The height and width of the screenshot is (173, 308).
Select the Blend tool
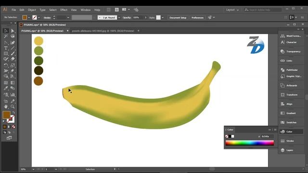13,88
